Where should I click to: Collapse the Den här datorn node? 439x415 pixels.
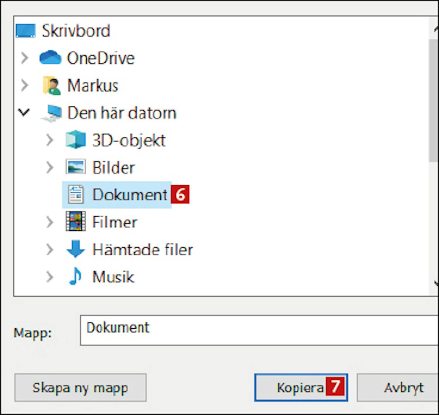(24, 112)
